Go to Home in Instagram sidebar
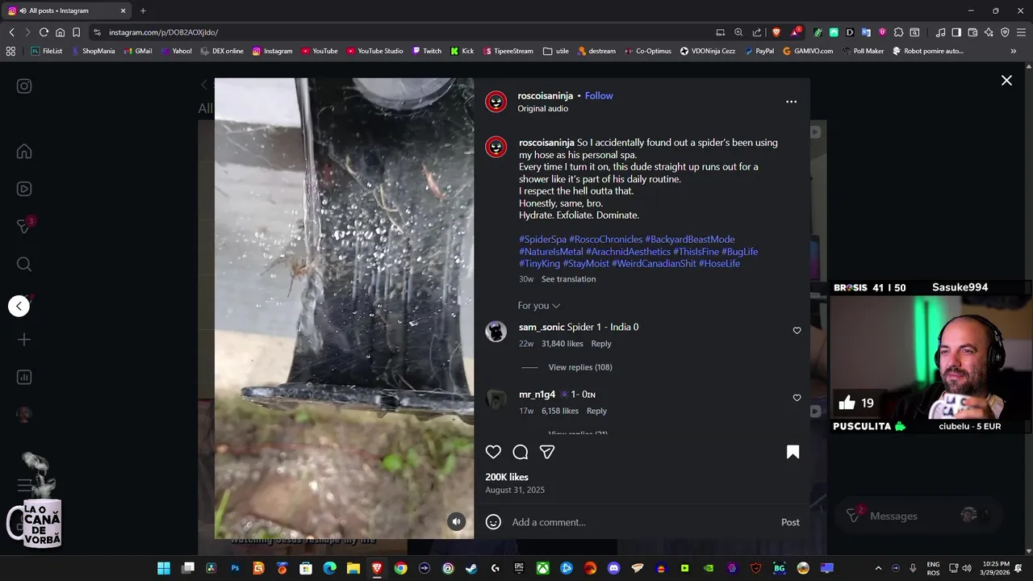The height and width of the screenshot is (581, 1033). point(24,152)
